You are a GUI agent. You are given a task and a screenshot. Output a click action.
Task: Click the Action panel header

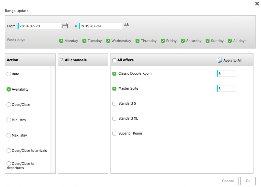pyautogui.click(x=30, y=60)
